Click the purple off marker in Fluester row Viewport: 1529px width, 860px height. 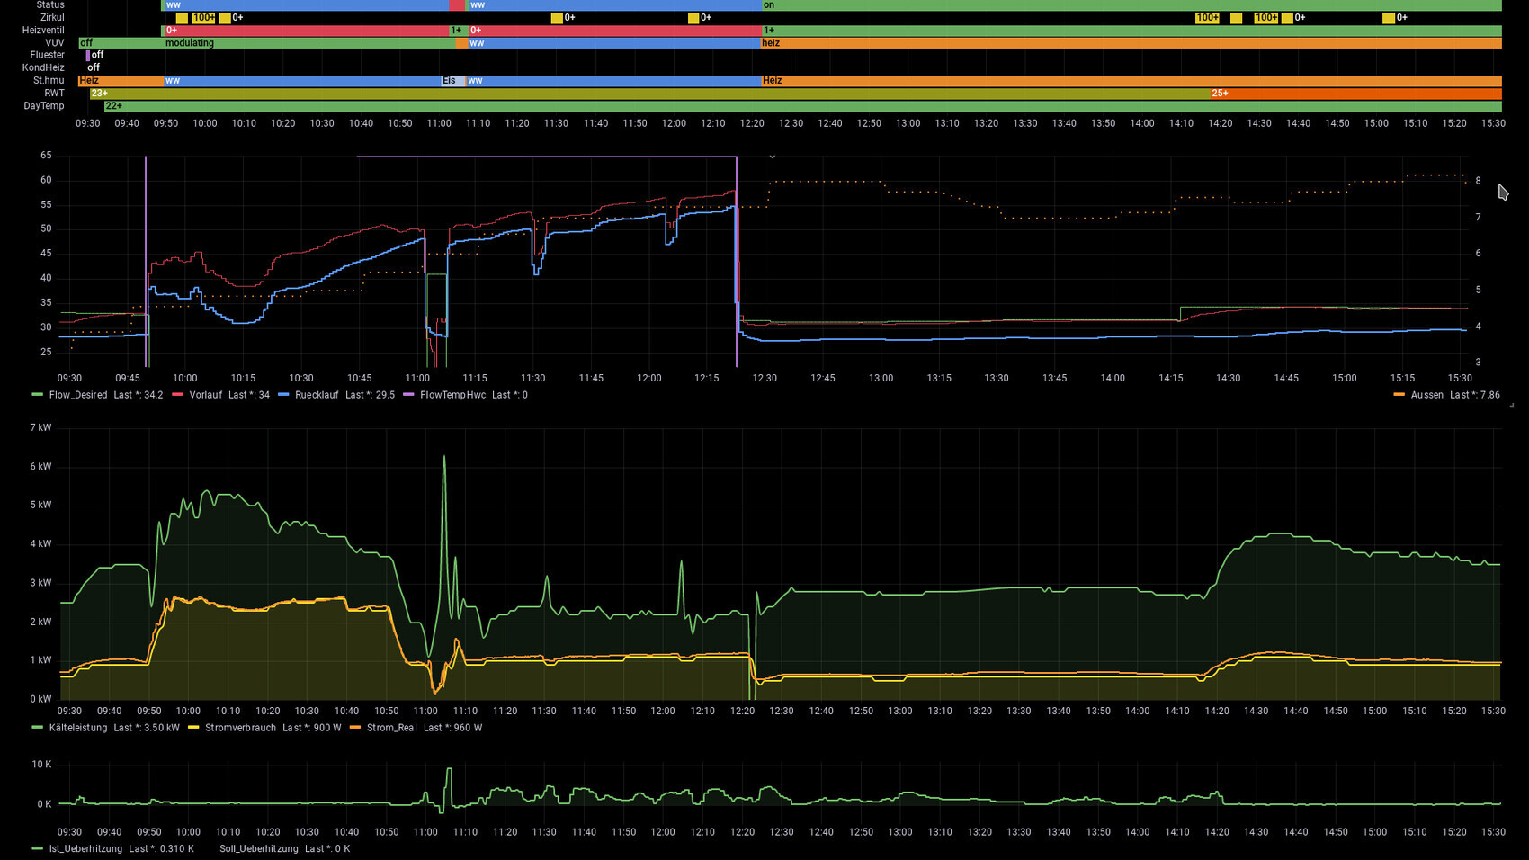pos(88,55)
